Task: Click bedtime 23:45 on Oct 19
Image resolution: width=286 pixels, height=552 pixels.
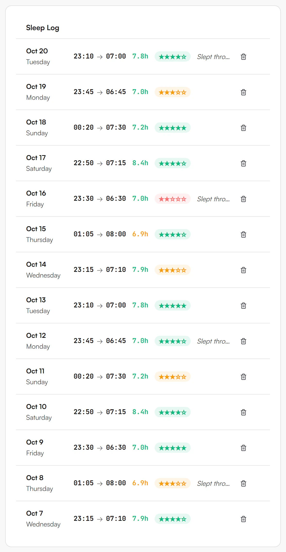Action: pos(83,92)
